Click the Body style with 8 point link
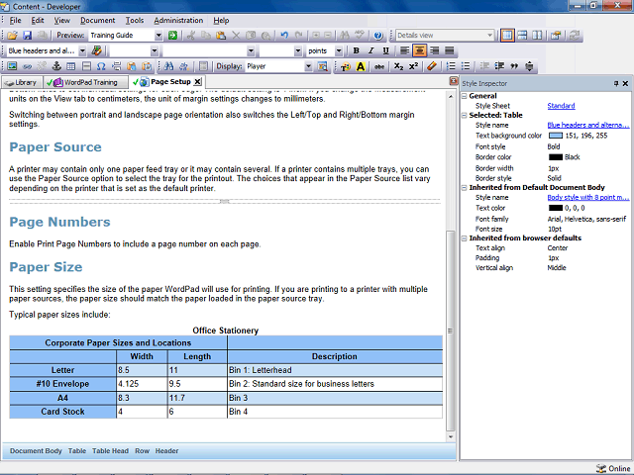The height and width of the screenshot is (475, 634). pyautogui.click(x=587, y=198)
